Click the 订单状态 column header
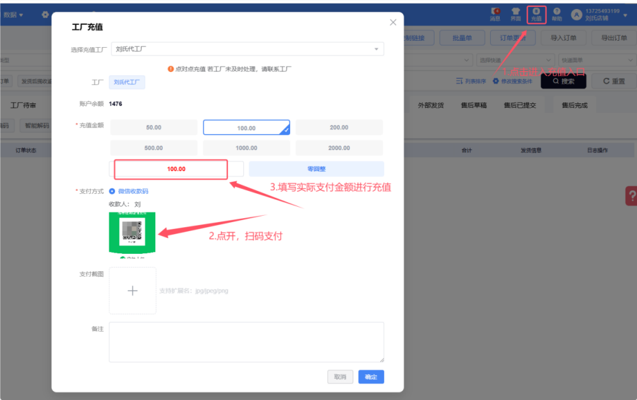 coord(26,150)
